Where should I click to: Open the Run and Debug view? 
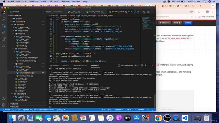point(4,32)
